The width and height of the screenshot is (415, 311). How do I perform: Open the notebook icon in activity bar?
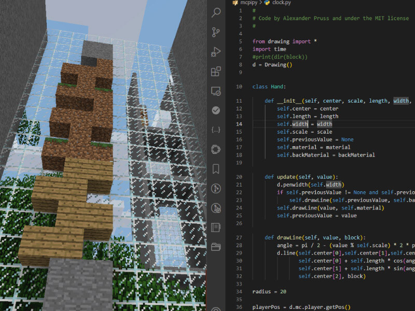coord(216,228)
